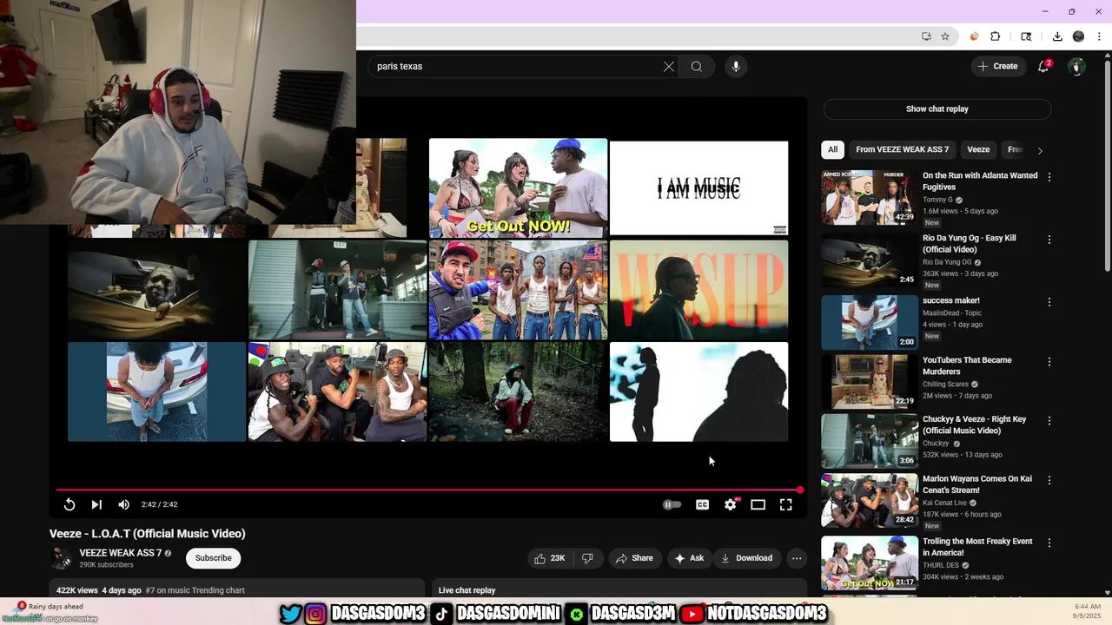The width and height of the screenshot is (1112, 625).
Task: Open options for On the Run video
Action: [1049, 177]
